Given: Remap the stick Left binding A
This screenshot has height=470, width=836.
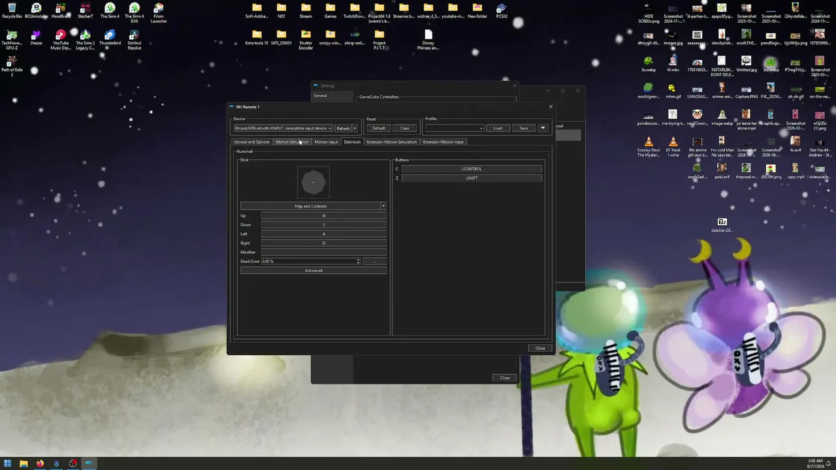Looking at the screenshot, I should (324, 234).
